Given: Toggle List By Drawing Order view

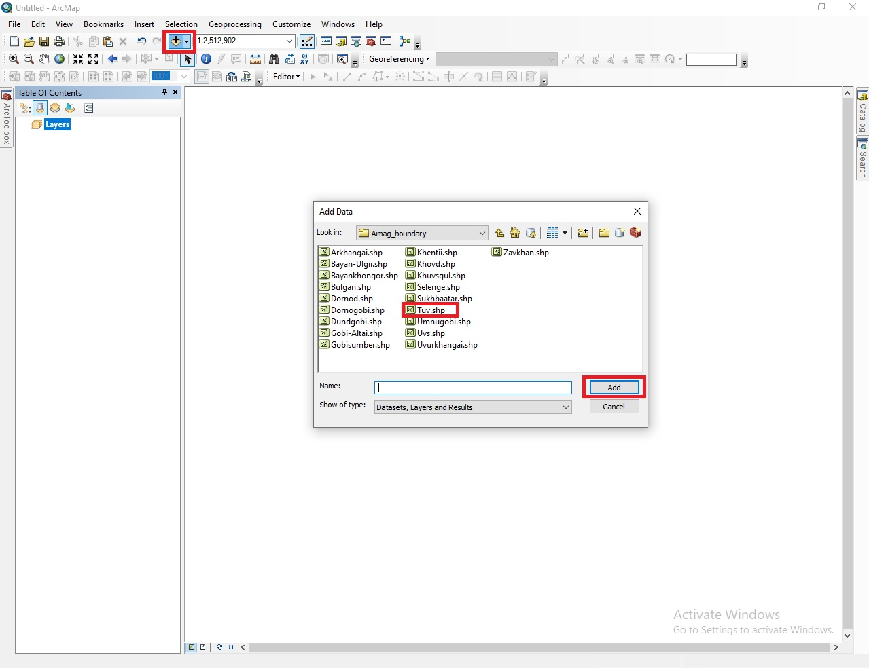Looking at the screenshot, I should point(25,108).
